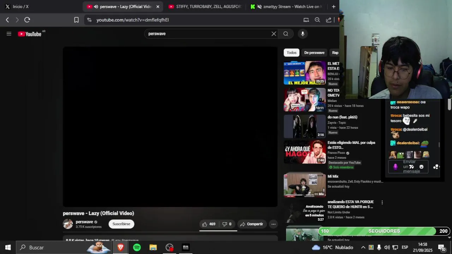Open a new browser tab
This screenshot has height=254, width=452.
(333, 6)
